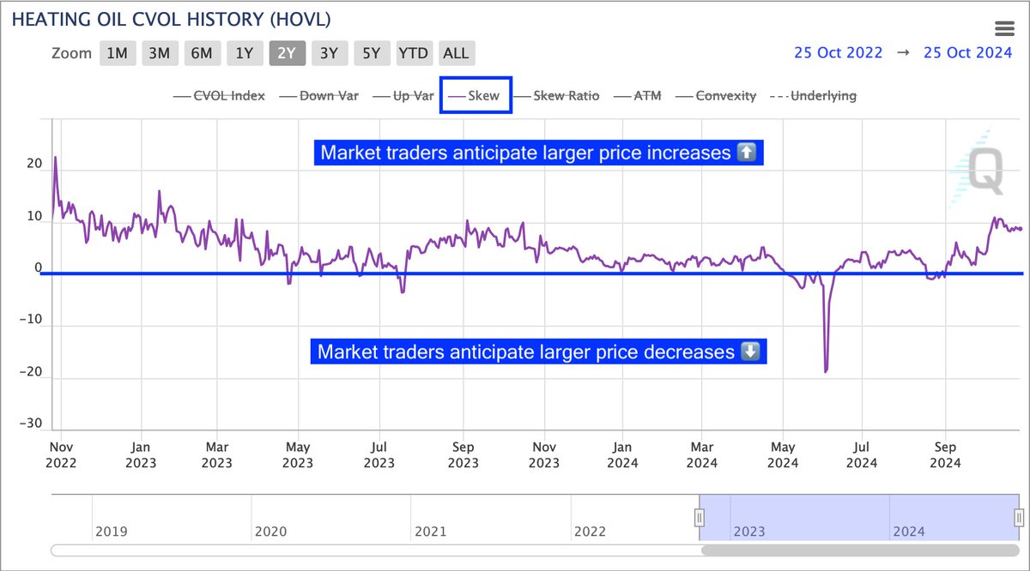Viewport: 1030px width, 571px height.
Task: Grab the right navigator range handle
Action: click(x=1019, y=518)
